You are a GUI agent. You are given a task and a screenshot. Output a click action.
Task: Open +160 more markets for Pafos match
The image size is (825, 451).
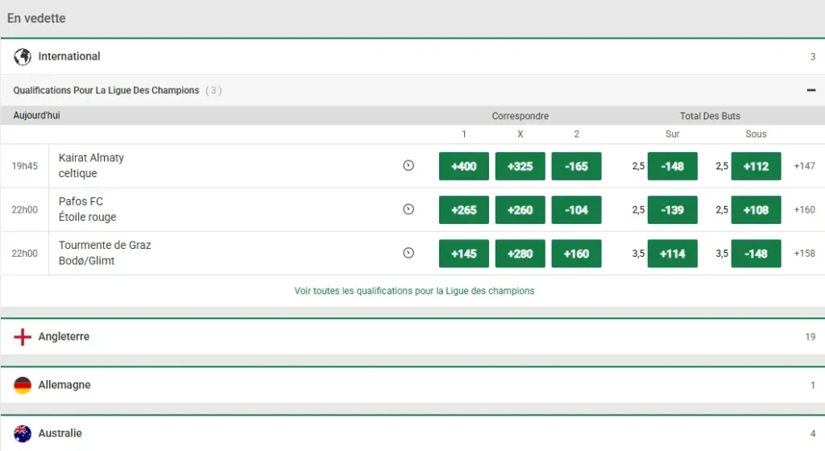tap(805, 209)
